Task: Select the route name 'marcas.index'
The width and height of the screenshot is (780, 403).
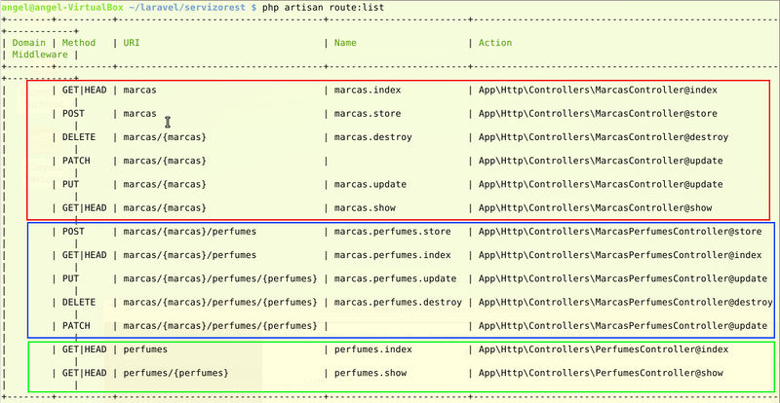Action: point(368,90)
